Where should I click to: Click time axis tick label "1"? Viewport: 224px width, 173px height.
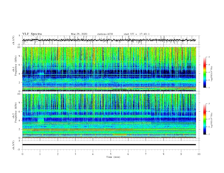click(40, 154)
